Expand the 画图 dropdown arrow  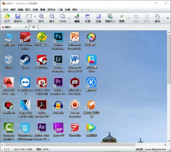pos(128,18)
